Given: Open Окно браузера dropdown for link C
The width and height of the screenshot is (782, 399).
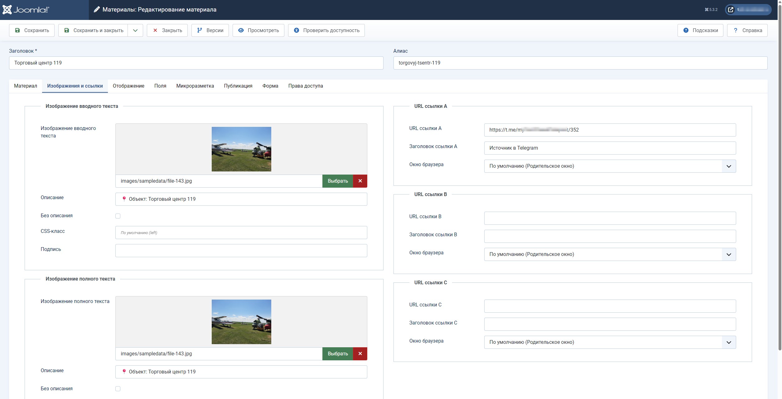Looking at the screenshot, I should 610,342.
